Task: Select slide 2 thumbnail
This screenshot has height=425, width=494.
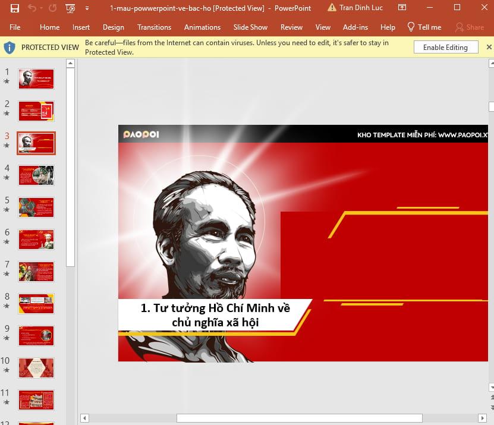Action: (x=36, y=111)
